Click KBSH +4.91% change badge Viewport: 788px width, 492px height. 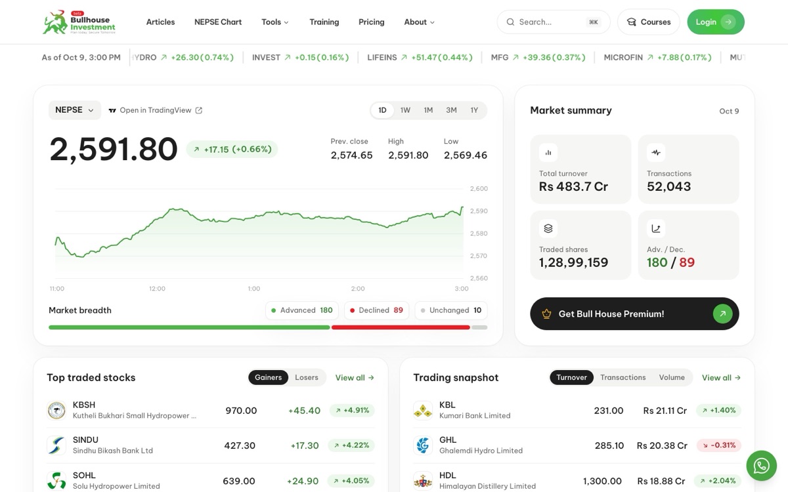pyautogui.click(x=352, y=411)
